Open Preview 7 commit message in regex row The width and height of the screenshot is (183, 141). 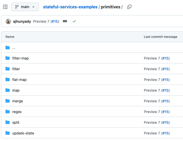point(152,112)
